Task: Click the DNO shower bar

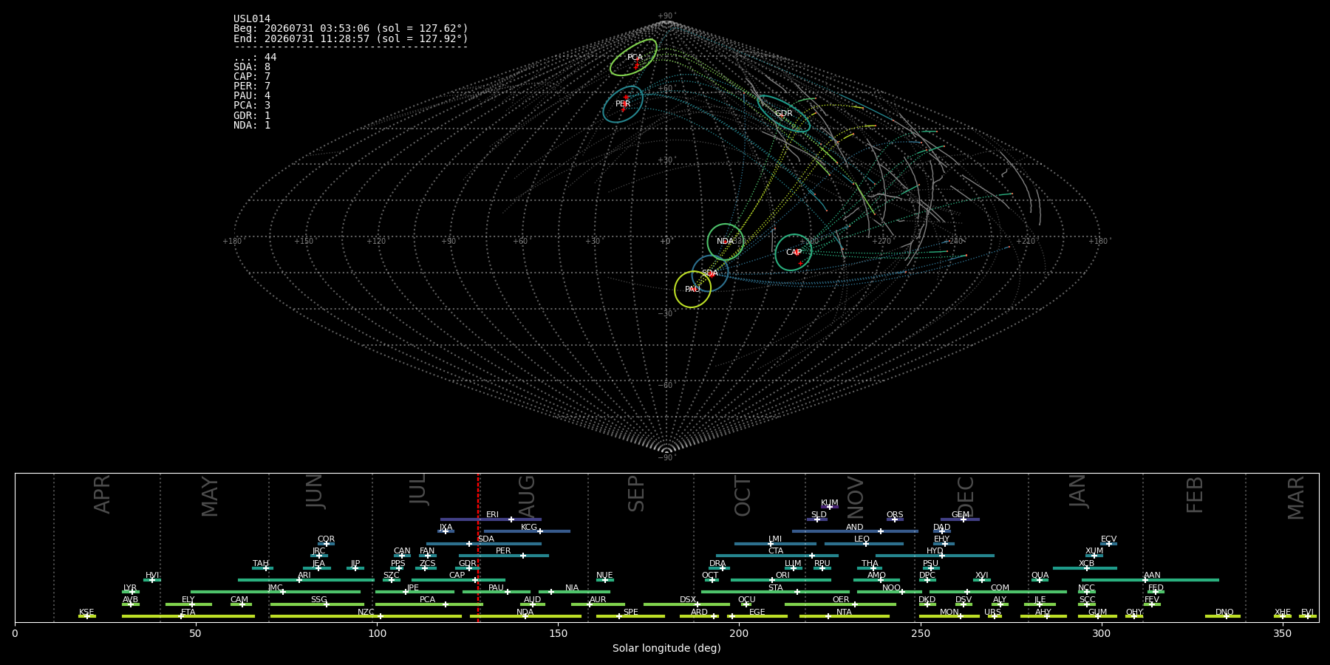Action: [1223, 616]
